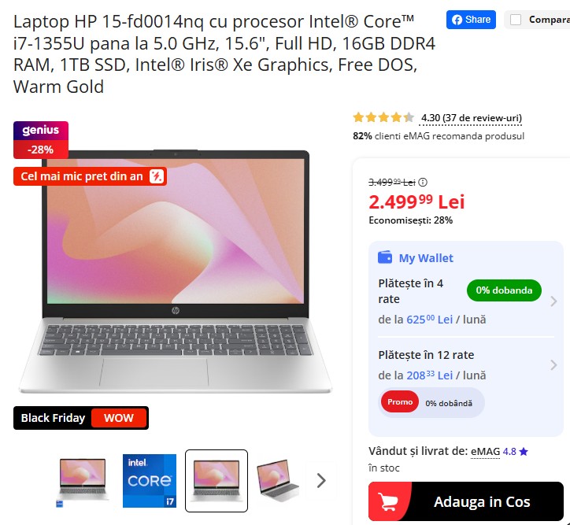
Task: Click the Promo 0% dobândă pill
Action: (431, 403)
